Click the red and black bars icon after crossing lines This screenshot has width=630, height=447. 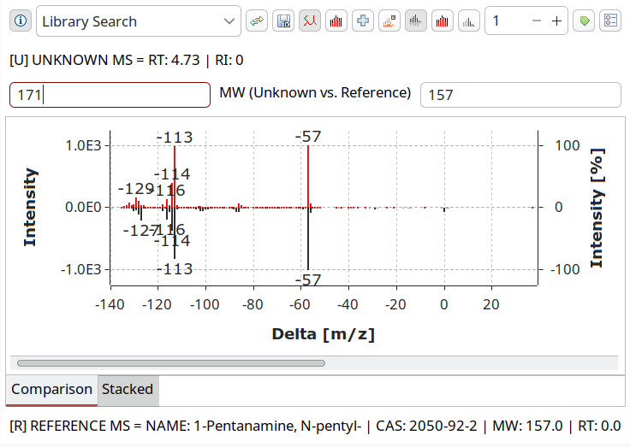pyautogui.click(x=336, y=21)
